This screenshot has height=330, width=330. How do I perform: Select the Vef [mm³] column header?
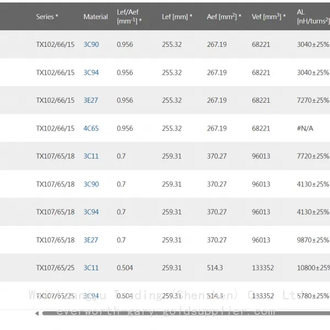(x=268, y=16)
